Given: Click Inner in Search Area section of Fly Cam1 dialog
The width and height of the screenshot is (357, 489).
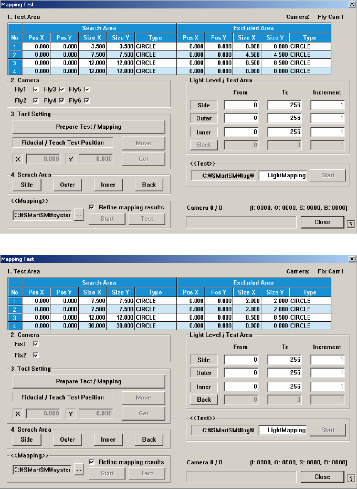Looking at the screenshot, I should click(108, 185).
